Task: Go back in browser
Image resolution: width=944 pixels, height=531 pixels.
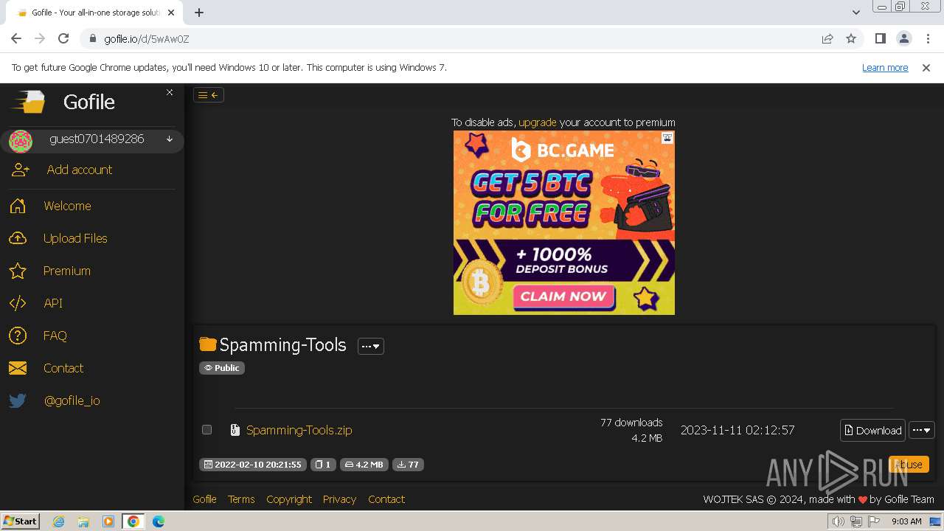Action: click(16, 38)
